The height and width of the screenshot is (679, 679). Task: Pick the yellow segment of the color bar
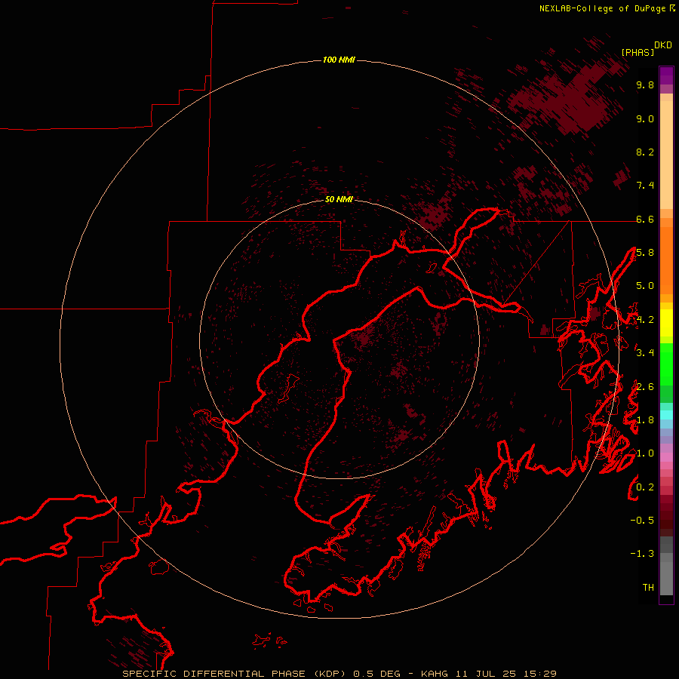tap(666, 323)
